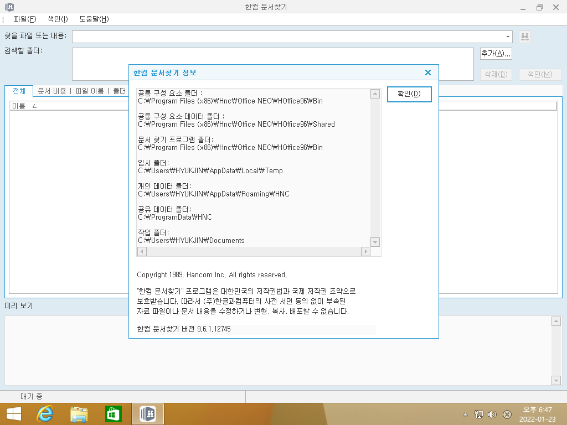Click the restore window button
Viewport: 567px width, 425px height.
539,7
